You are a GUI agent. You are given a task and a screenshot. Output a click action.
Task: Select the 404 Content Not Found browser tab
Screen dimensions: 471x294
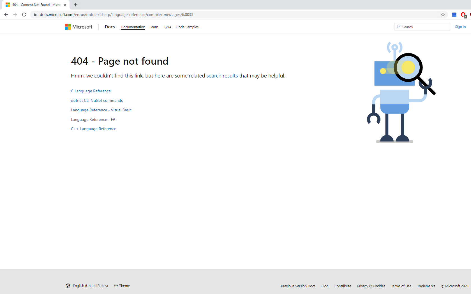tap(34, 5)
